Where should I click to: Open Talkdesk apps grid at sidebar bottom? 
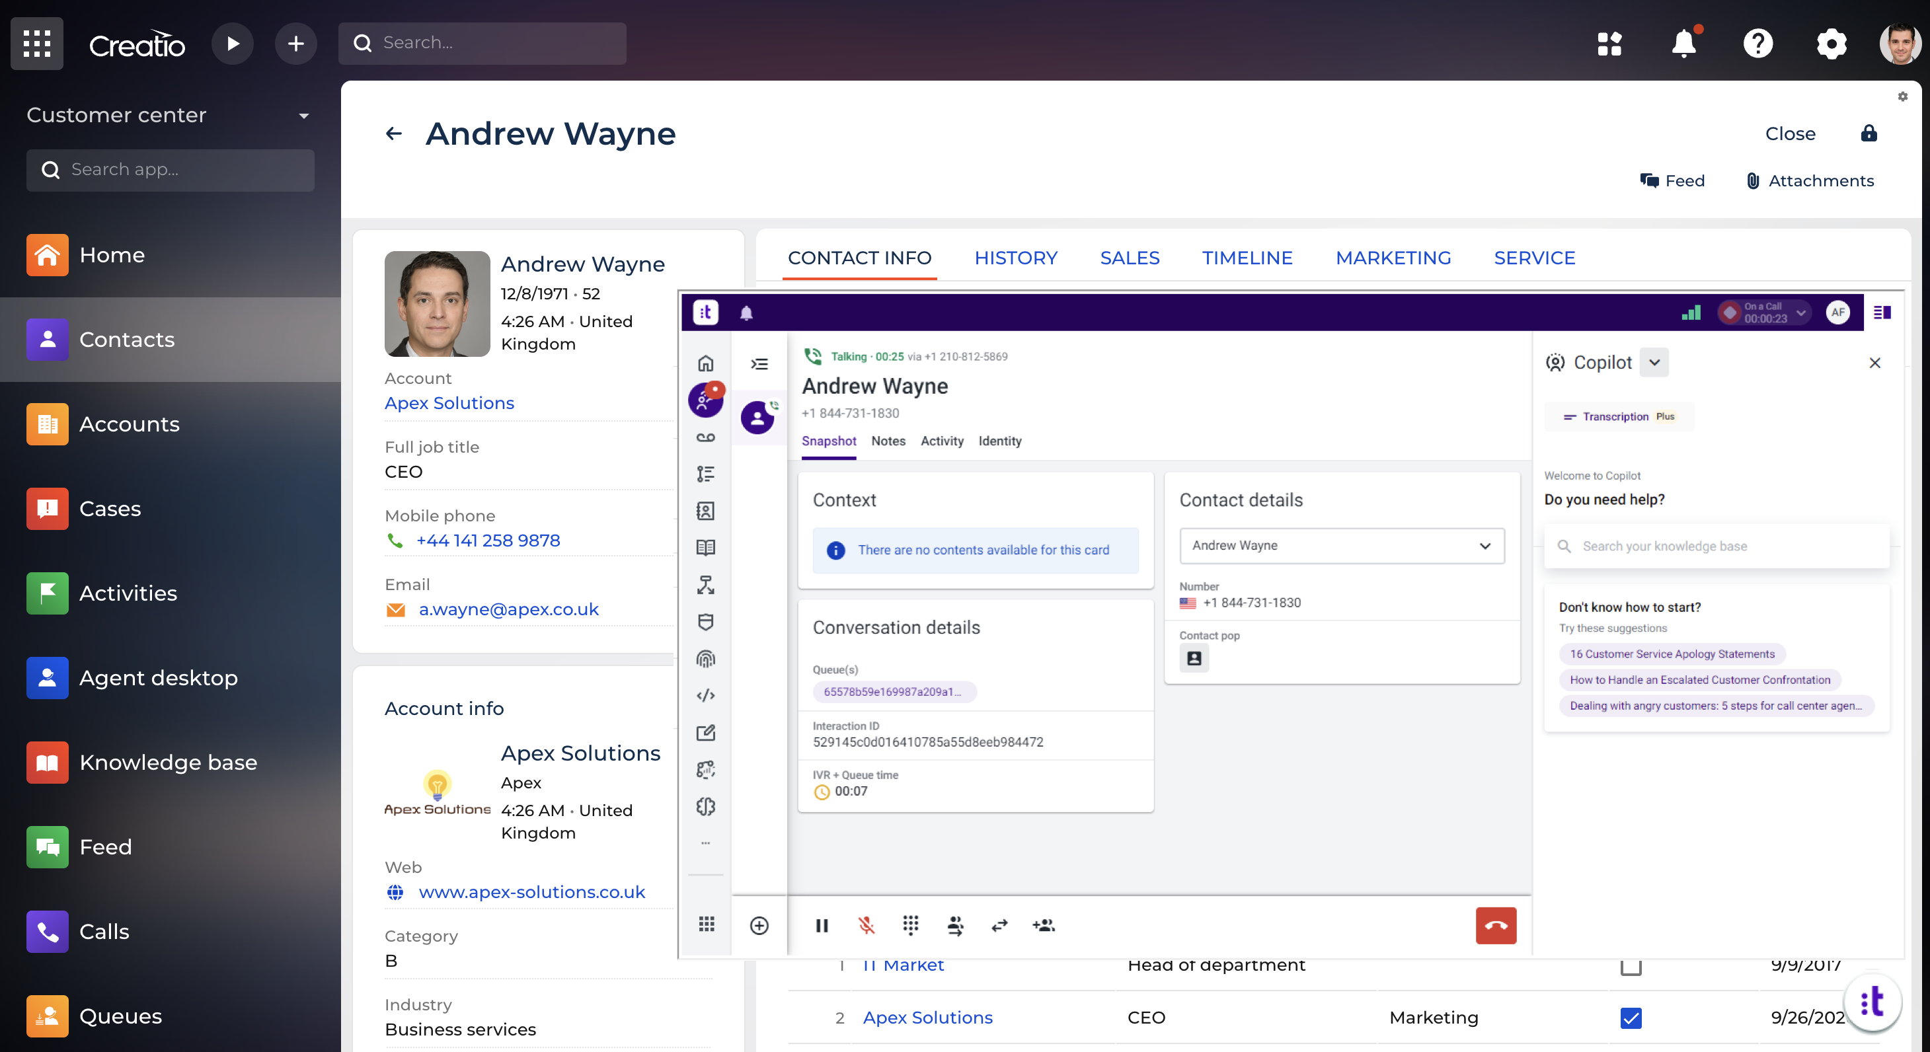pyautogui.click(x=707, y=924)
